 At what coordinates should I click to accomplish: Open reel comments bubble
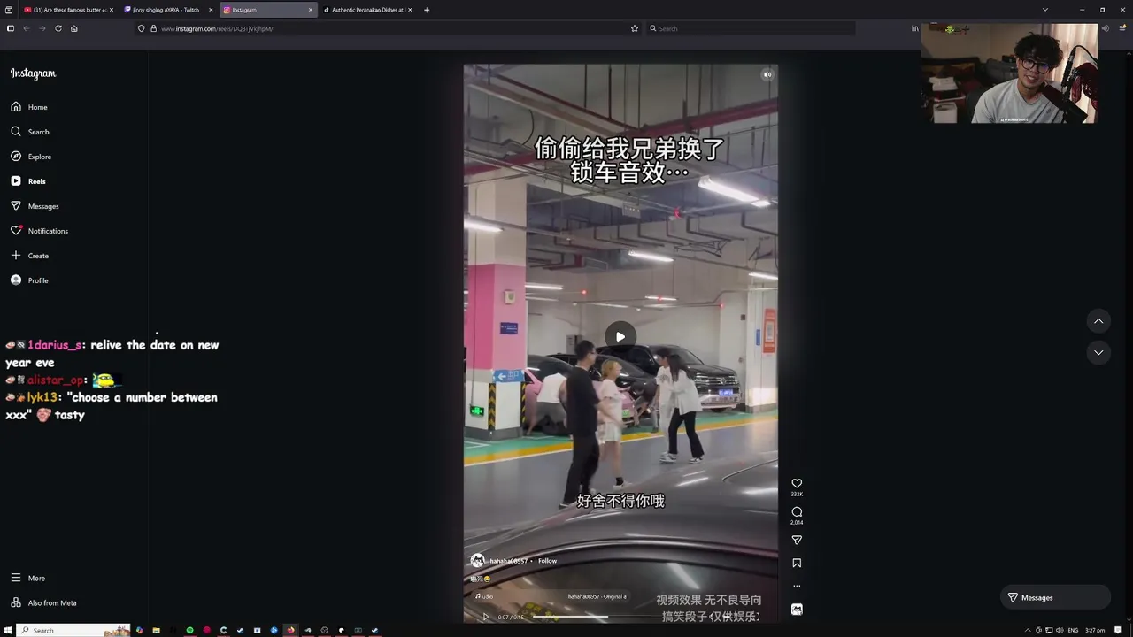pos(797,511)
